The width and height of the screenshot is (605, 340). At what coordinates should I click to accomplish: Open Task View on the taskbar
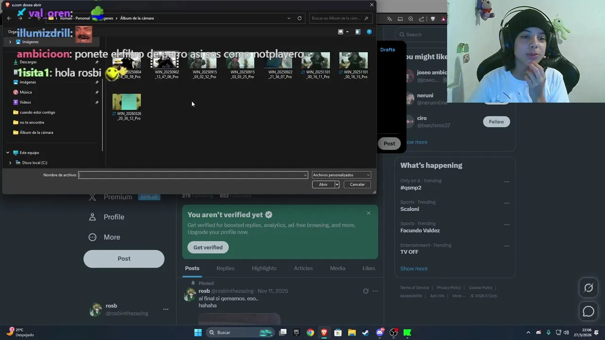[283, 332]
